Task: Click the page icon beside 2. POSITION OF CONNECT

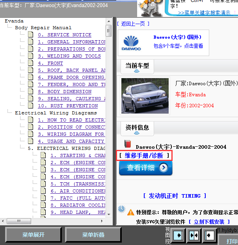Action: pyautogui.click(x=30, y=127)
